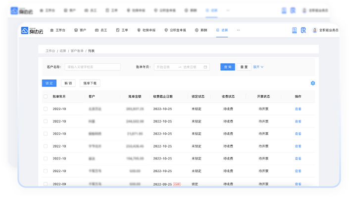349x197 pixels.
Task: Click the 身边云 logo in the background window
Action: click(22, 10)
